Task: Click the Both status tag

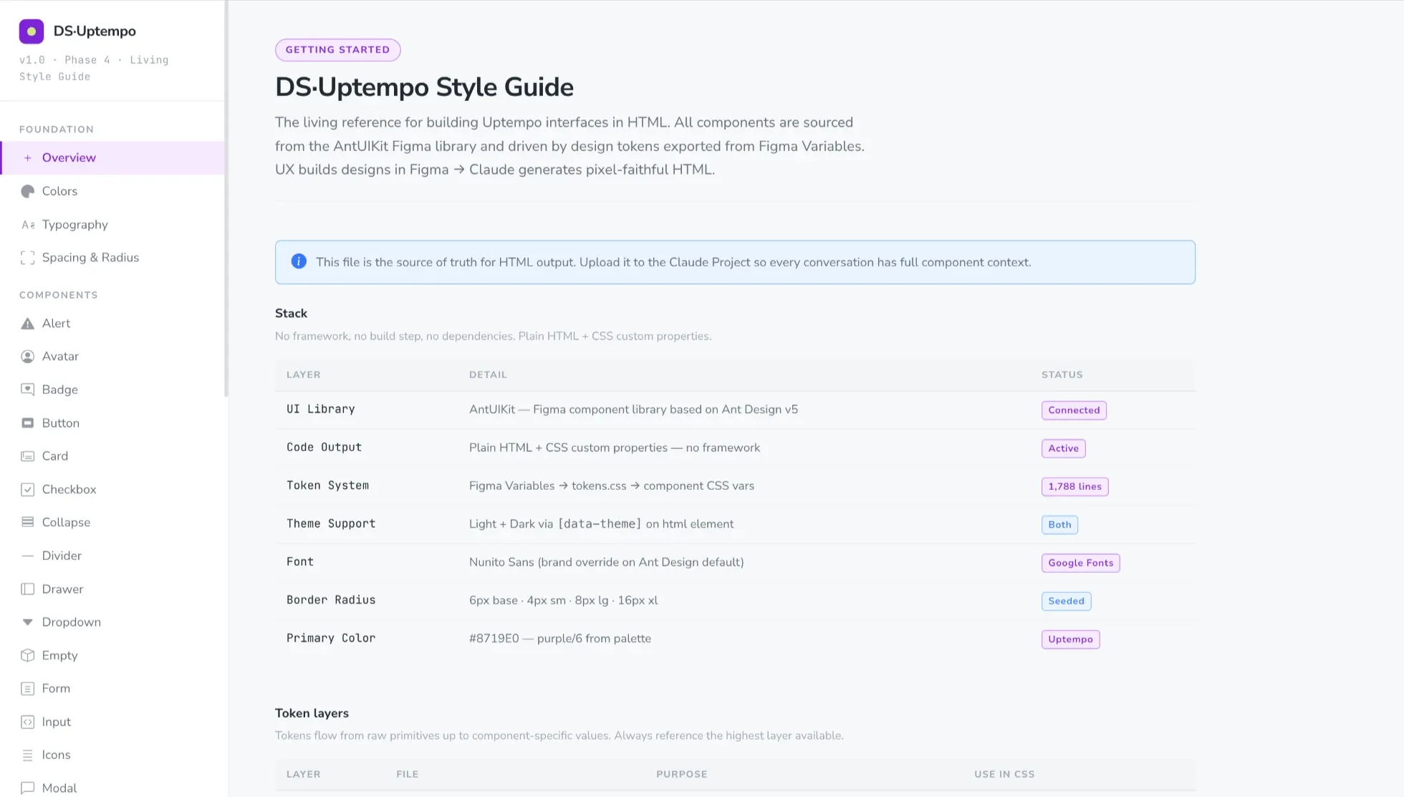Action: pos(1059,525)
